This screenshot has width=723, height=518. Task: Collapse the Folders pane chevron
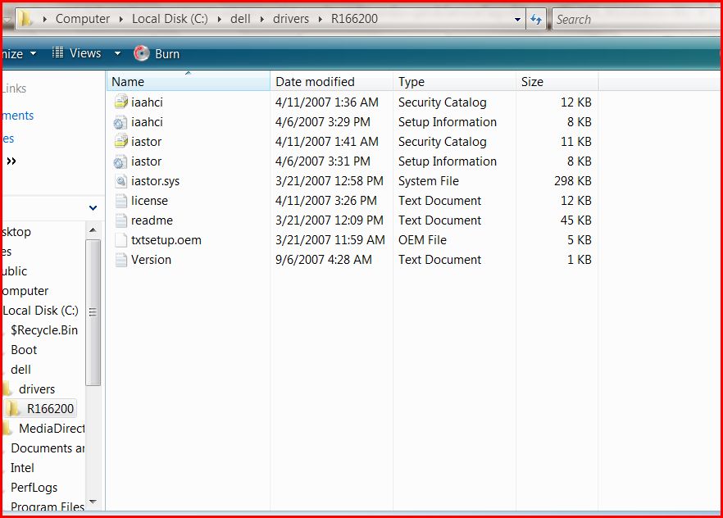coord(93,208)
